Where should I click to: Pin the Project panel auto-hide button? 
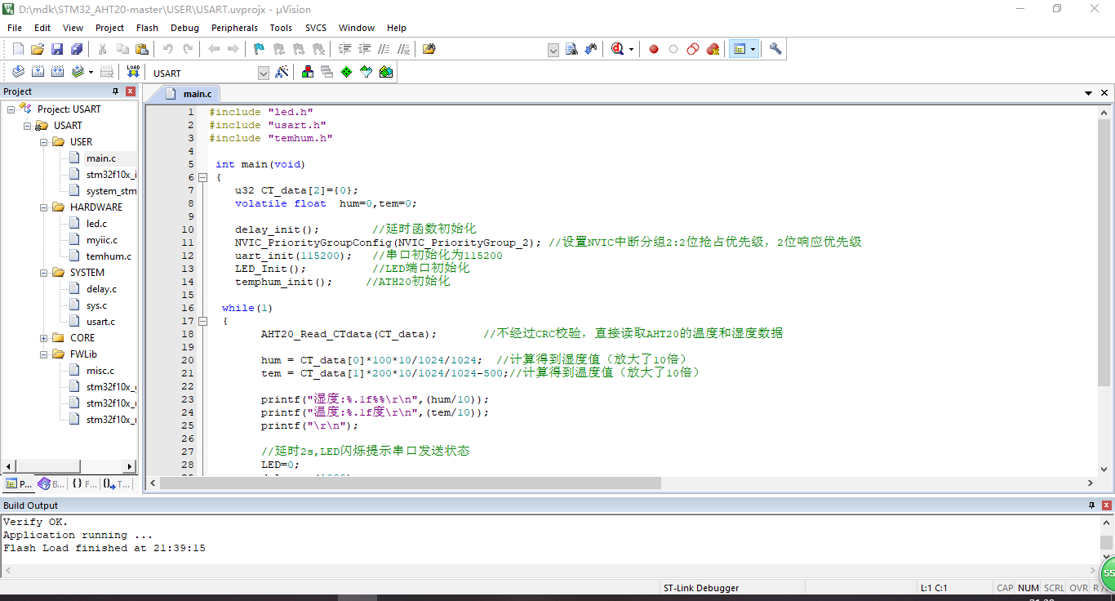[115, 91]
